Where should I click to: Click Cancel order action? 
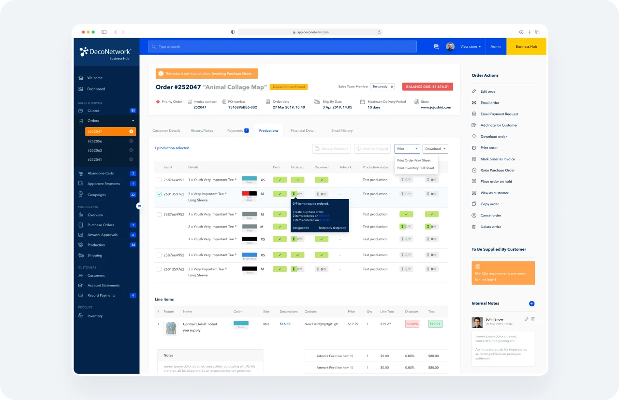[x=490, y=215]
